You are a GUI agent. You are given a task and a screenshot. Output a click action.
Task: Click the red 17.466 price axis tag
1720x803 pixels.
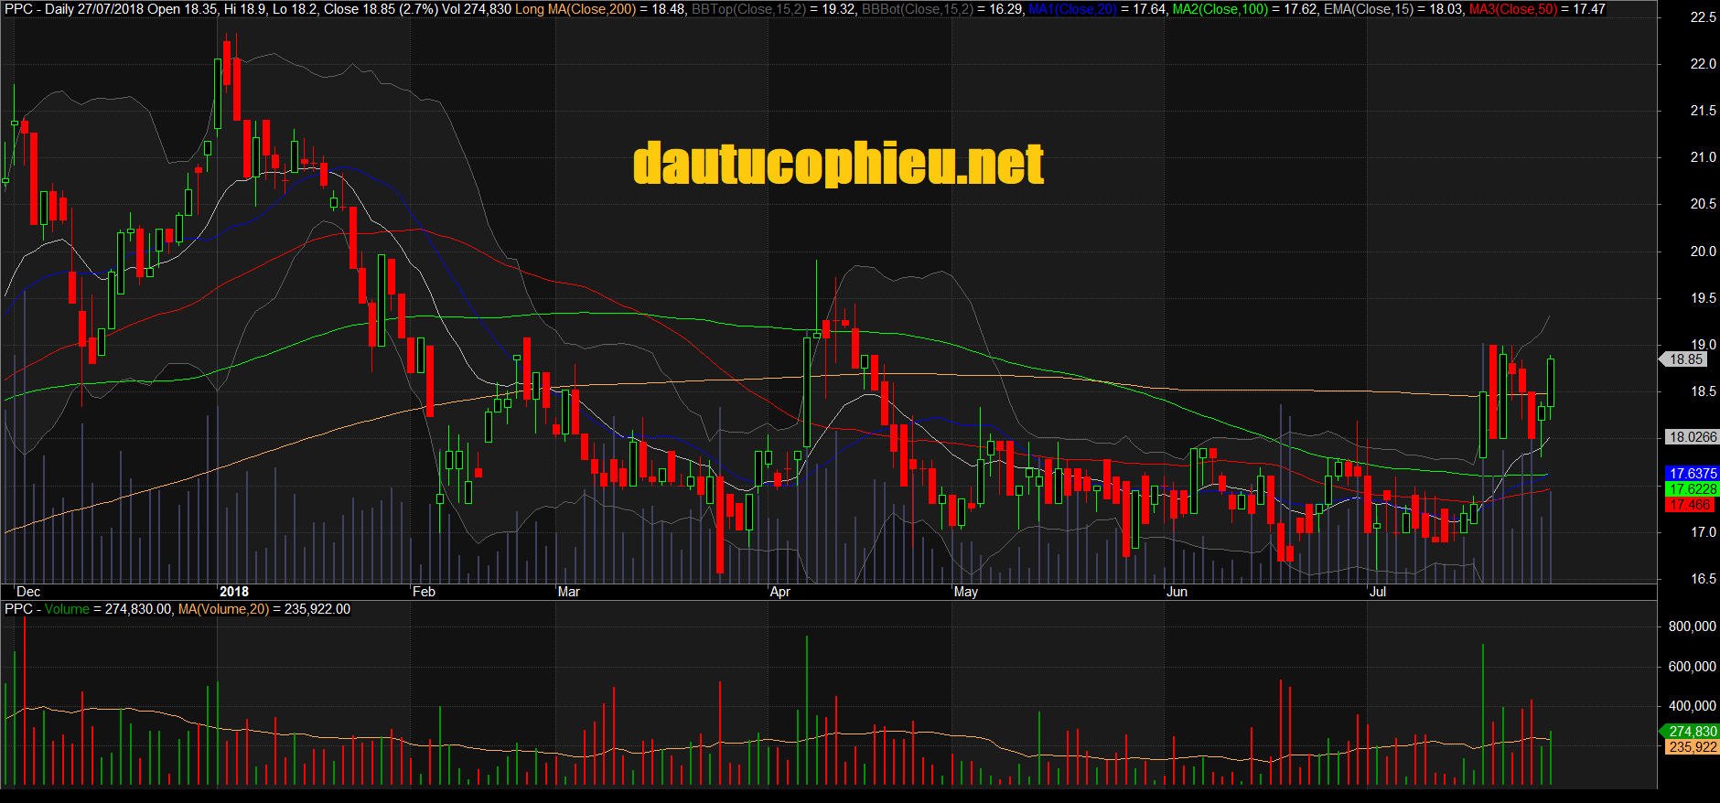1689,505
